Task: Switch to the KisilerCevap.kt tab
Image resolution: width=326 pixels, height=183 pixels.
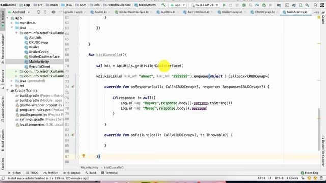Action: [x=232, y=12]
